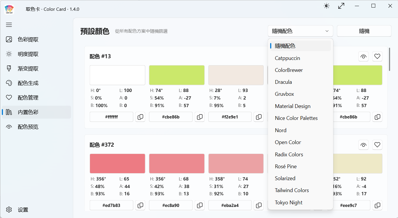
Task: Open 配色生成 in the sidebar
Action: tap(28, 83)
